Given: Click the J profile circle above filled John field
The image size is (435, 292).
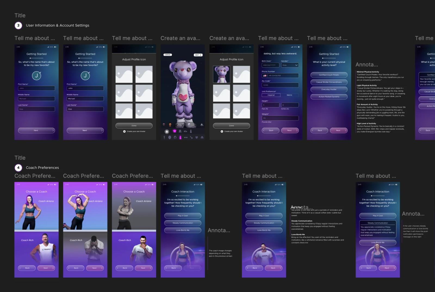Looking at the screenshot, I should [x=85, y=76].
